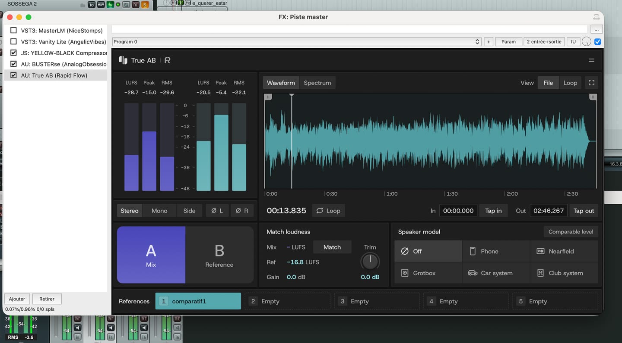The height and width of the screenshot is (343, 622).
Task: Click the In time field 00:00.000
Action: point(458,211)
